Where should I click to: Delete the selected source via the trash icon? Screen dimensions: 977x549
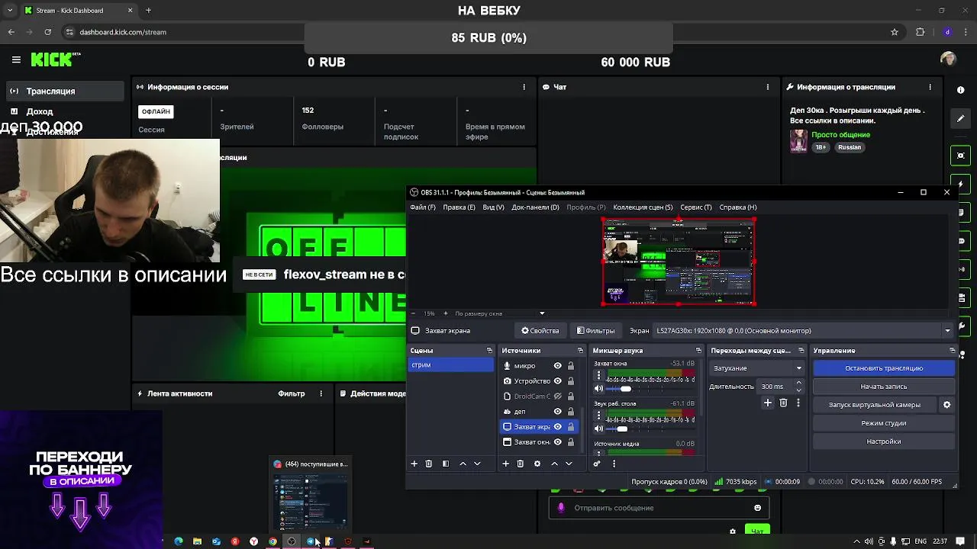[521, 464]
